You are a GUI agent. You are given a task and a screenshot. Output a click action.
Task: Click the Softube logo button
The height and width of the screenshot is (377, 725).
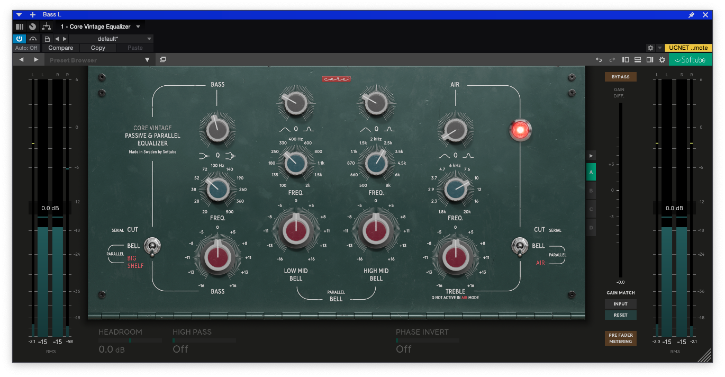[690, 60]
